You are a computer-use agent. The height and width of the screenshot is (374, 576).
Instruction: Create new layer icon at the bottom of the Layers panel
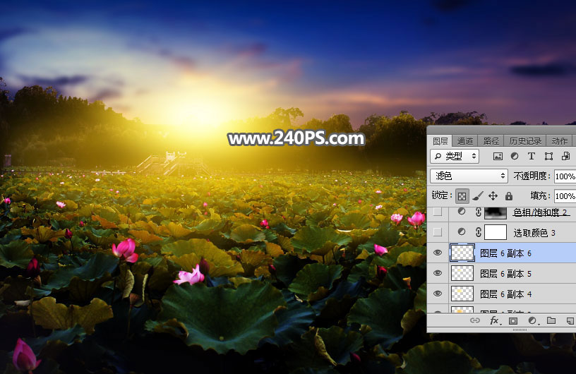tap(570, 321)
